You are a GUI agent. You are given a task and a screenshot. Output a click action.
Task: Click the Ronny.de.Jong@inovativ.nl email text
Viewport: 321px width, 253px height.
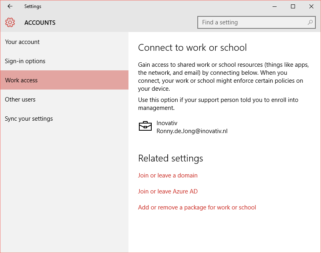(x=192, y=131)
